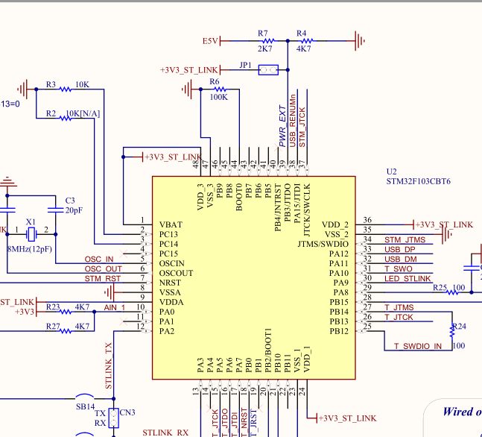Screen dimensions: 482x437
Task: Click the +3V3 power port label
Action: [25, 312]
